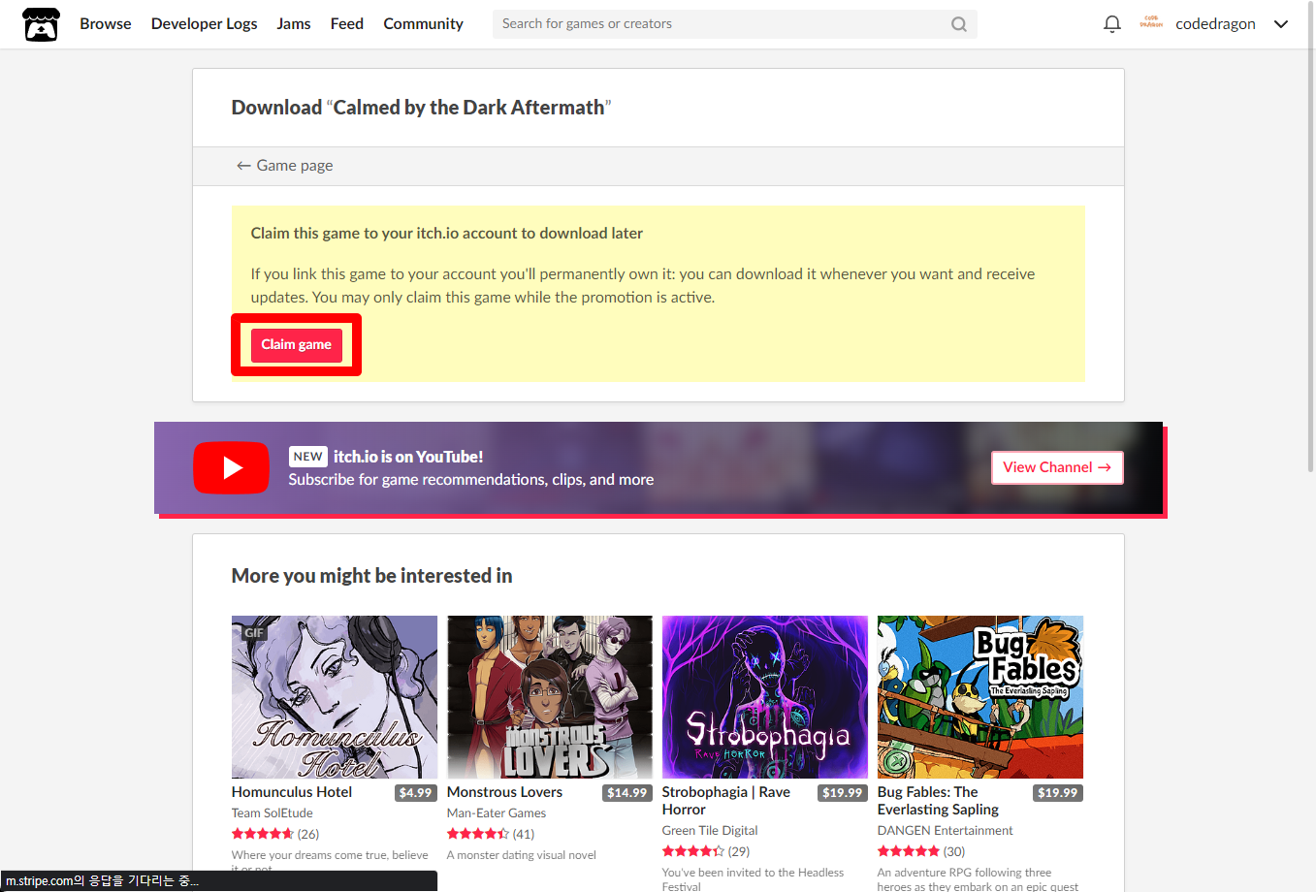Image resolution: width=1316 pixels, height=892 pixels.
Task: Click the codedragon username
Action: (x=1215, y=23)
